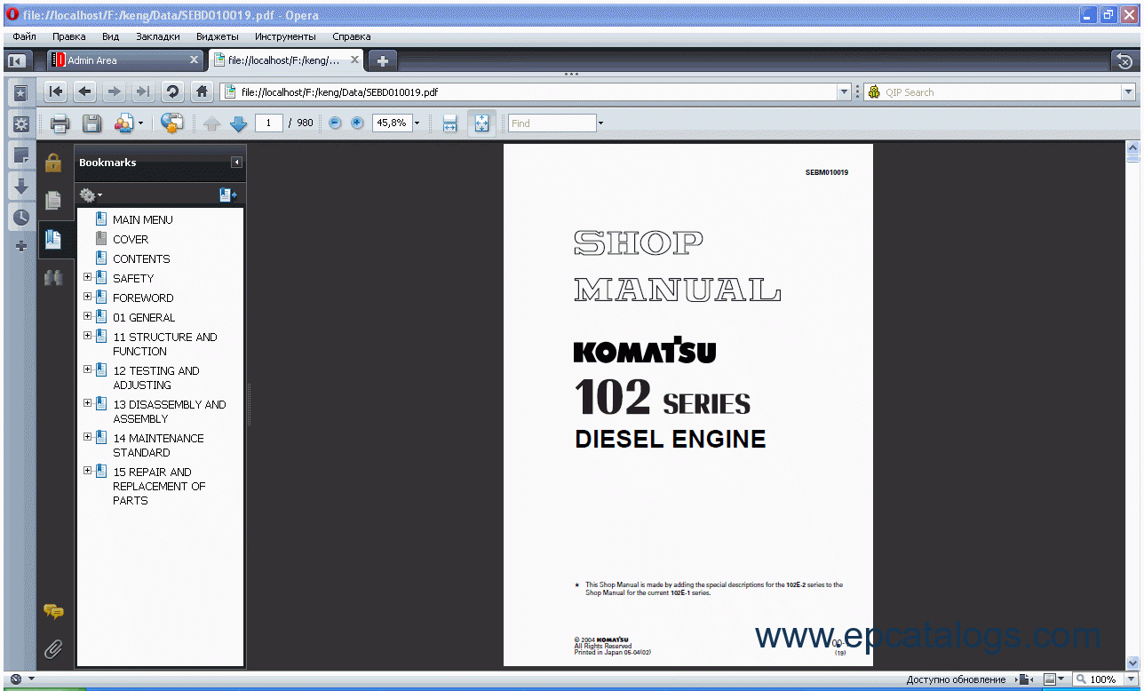Click the security lock icon in PDF pane
The image size is (1144, 691).
point(53,163)
